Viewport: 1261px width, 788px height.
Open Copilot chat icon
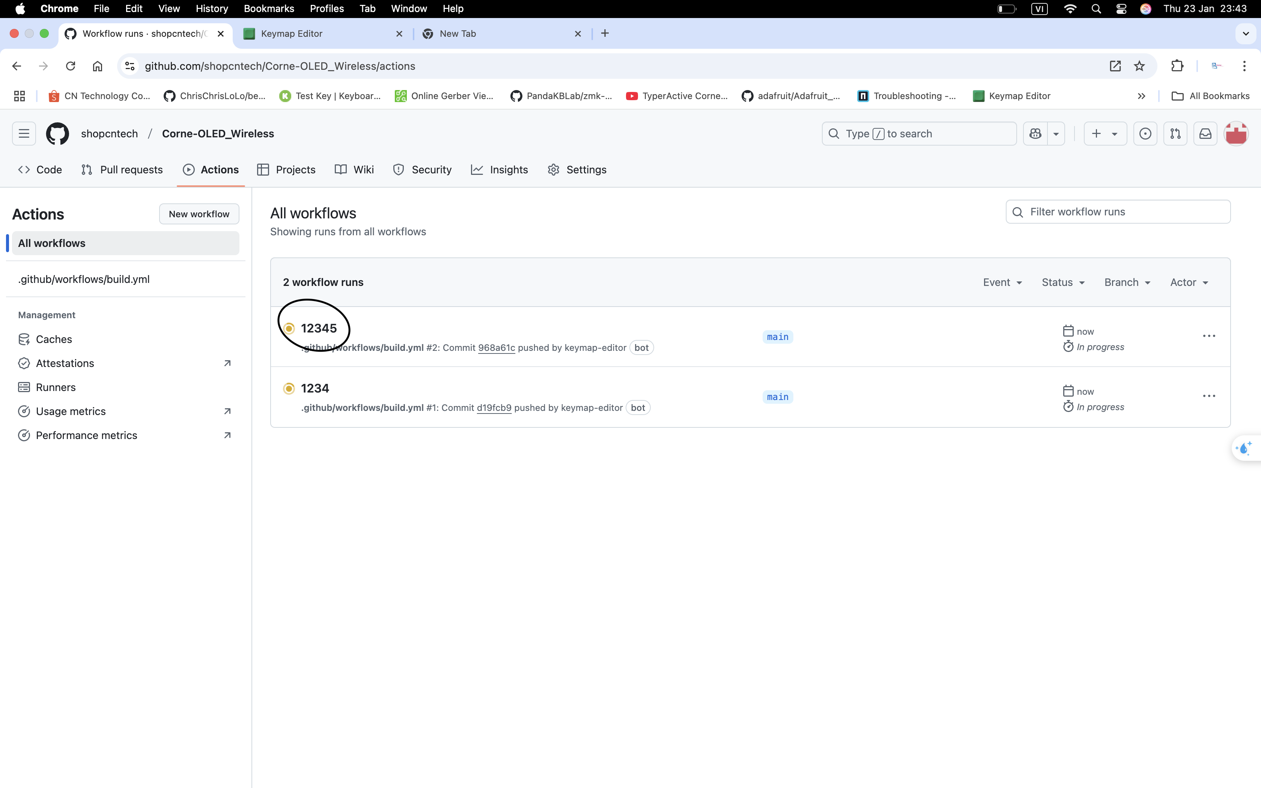(1035, 134)
